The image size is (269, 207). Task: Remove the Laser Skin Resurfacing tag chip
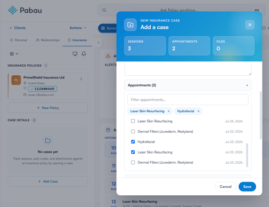point(168,111)
